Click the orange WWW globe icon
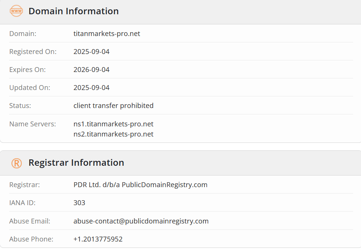This screenshot has width=361, height=249. point(16,11)
